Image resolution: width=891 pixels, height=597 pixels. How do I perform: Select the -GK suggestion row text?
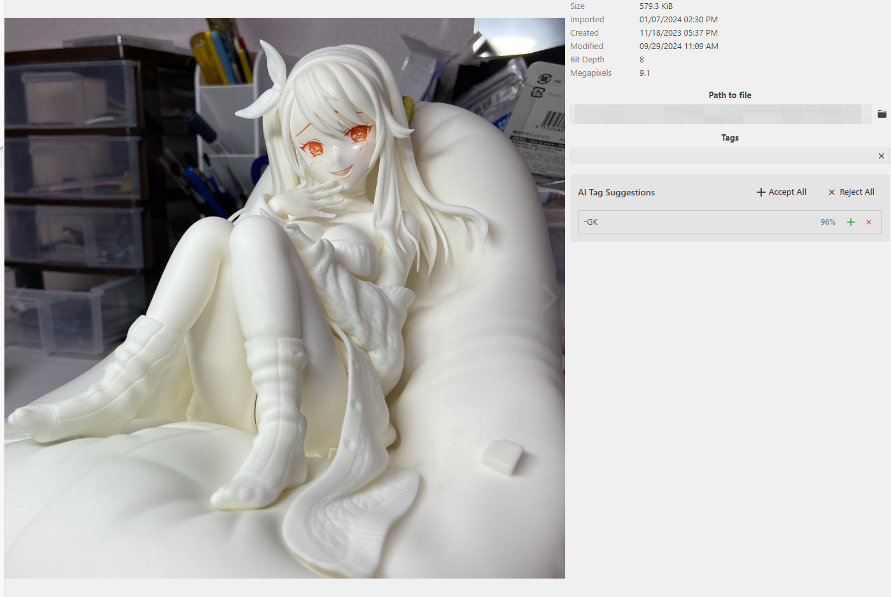point(591,222)
